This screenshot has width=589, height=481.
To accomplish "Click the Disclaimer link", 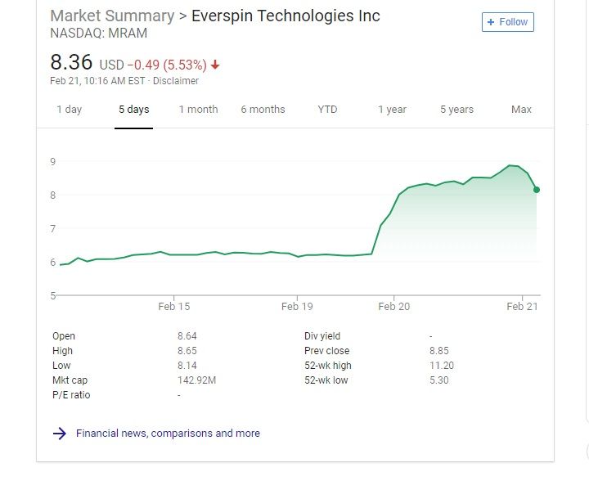I will pyautogui.click(x=178, y=81).
